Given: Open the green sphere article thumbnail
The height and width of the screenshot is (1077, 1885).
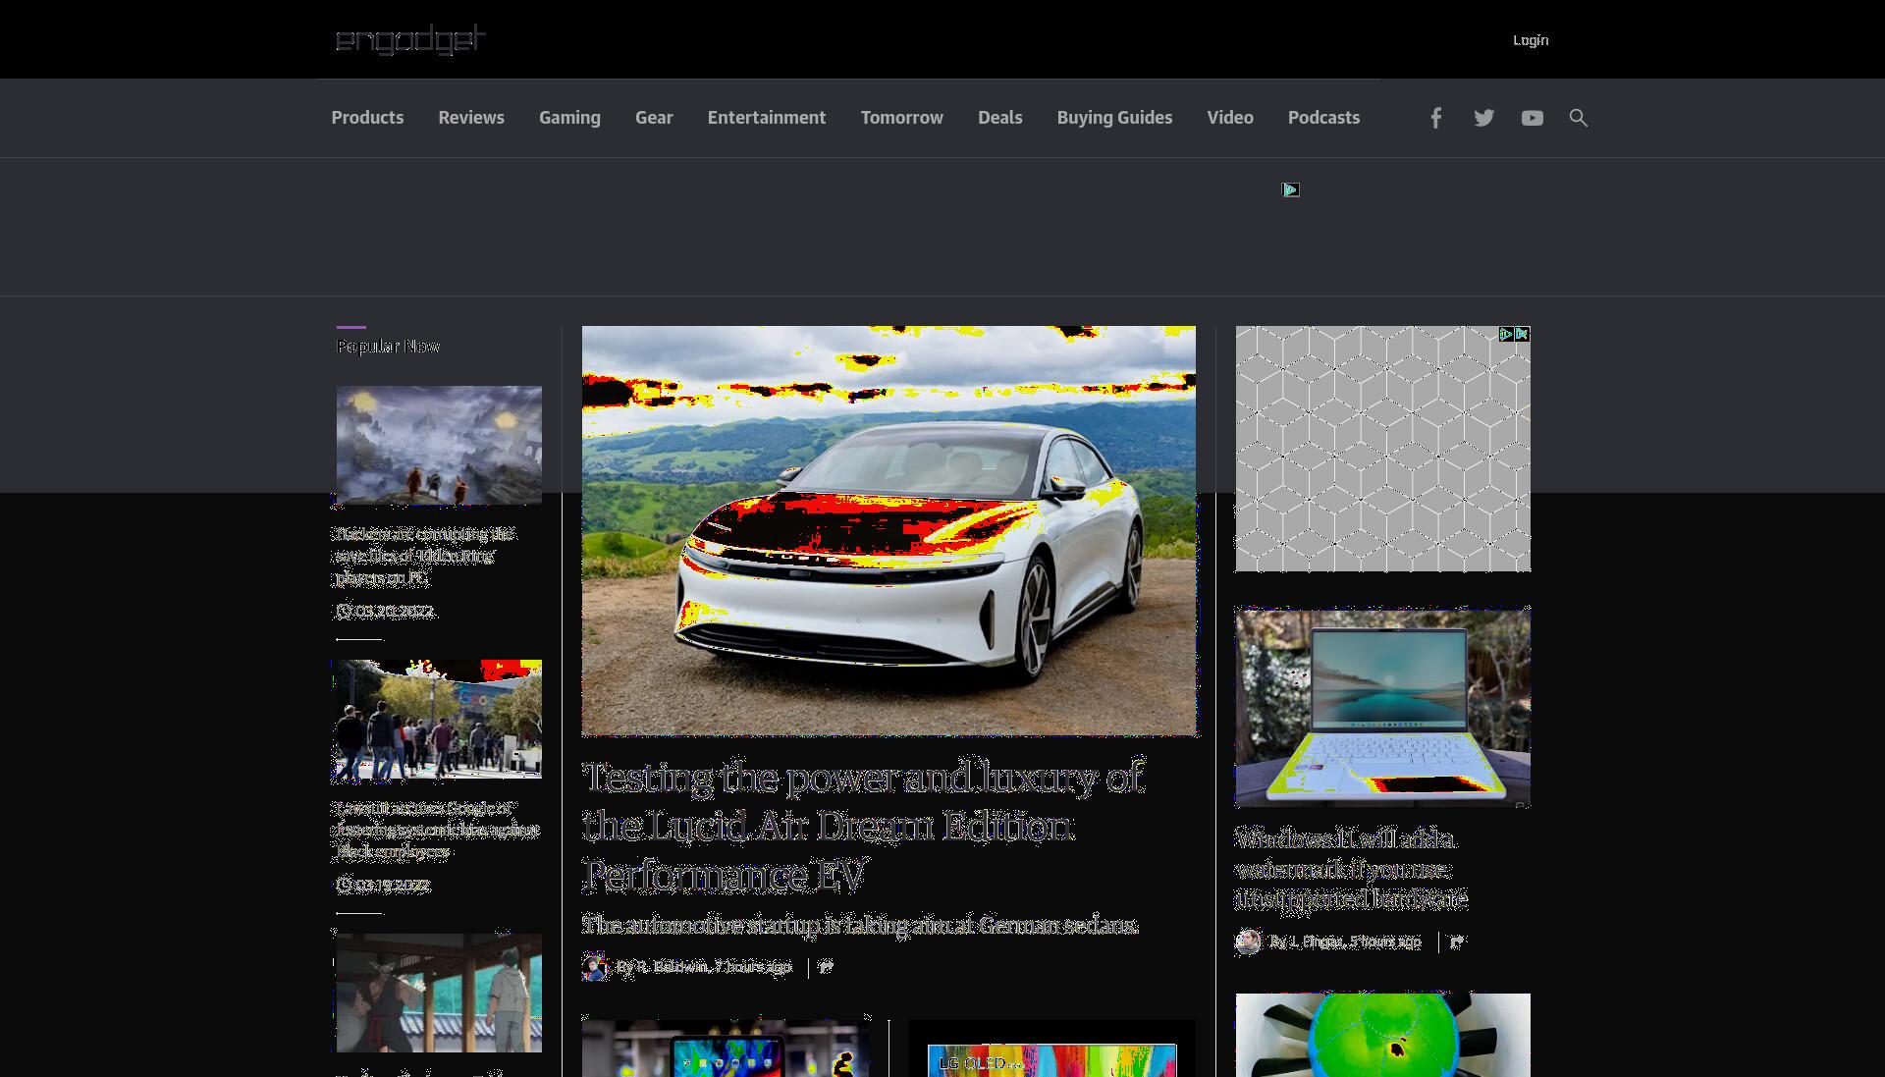Looking at the screenshot, I should tap(1382, 1035).
